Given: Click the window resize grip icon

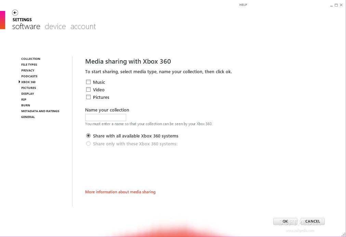Looking at the screenshot, I should coord(344,235).
